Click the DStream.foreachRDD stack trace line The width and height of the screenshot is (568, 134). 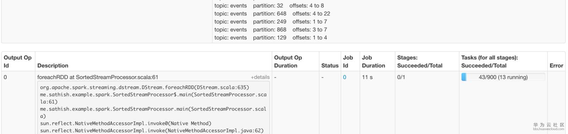pos(144,87)
